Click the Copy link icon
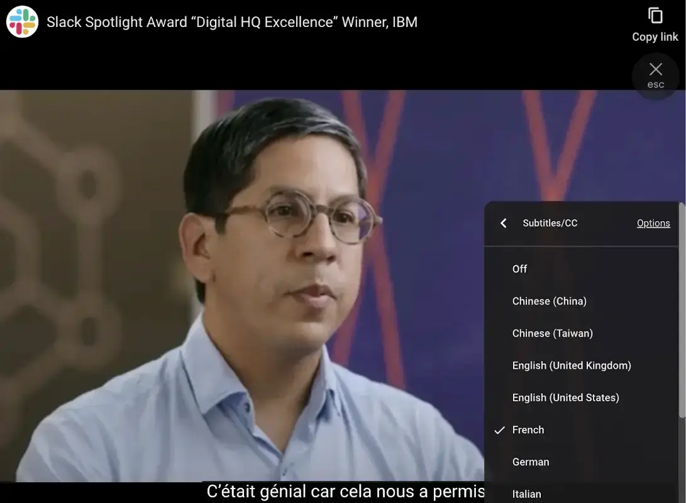686x503 pixels. 655,16
